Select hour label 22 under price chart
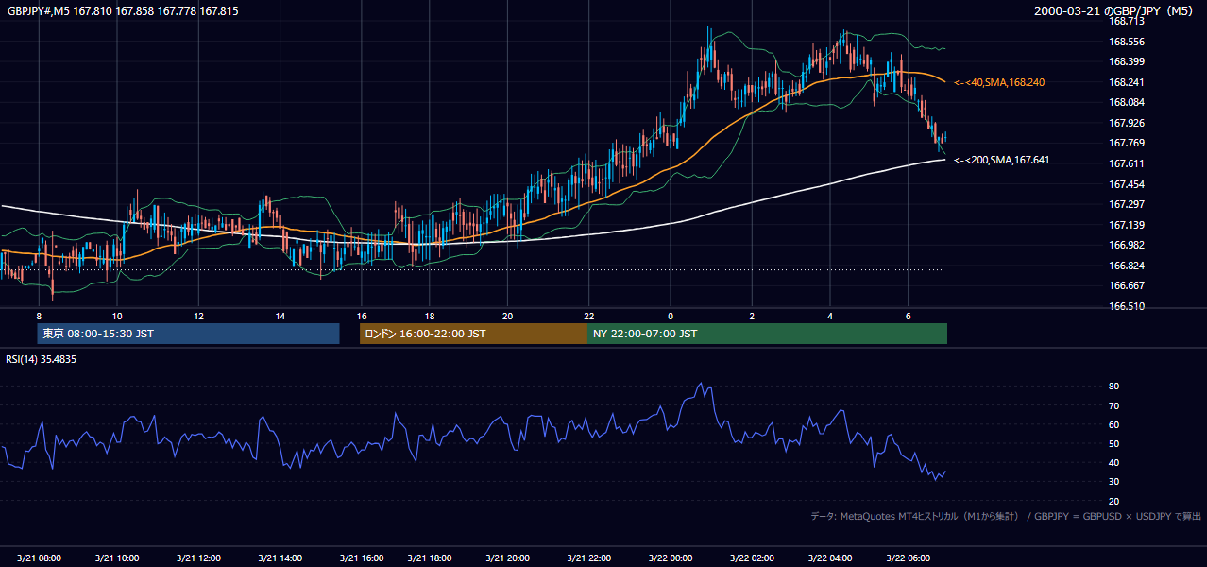This screenshot has width=1207, height=567. [589, 316]
